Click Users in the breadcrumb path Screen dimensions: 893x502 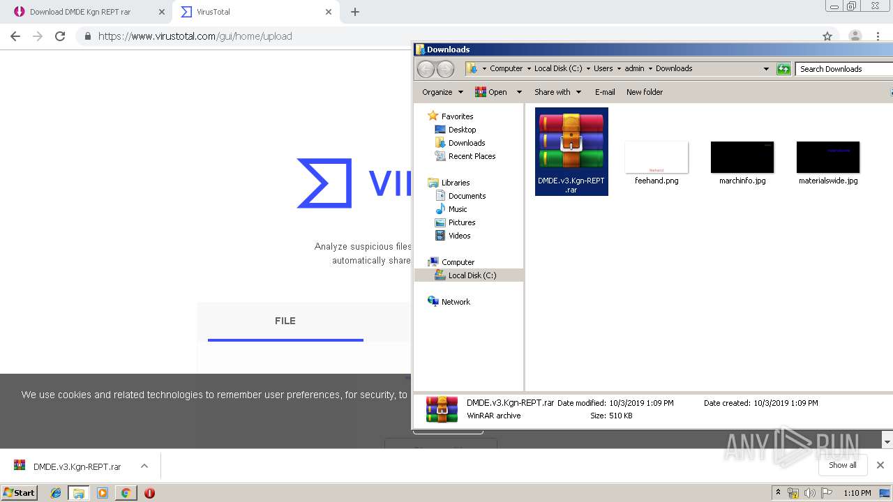(603, 68)
